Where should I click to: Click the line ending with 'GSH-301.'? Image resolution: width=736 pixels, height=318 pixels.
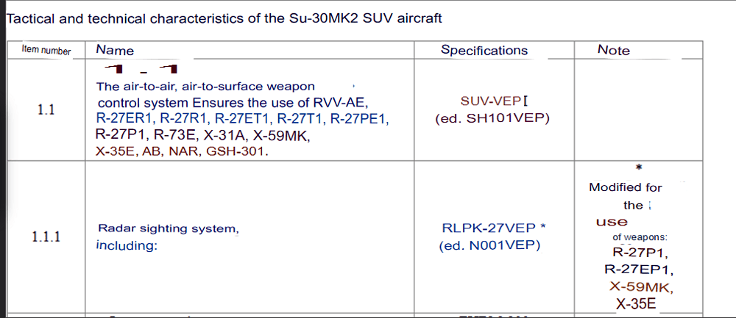(183, 151)
